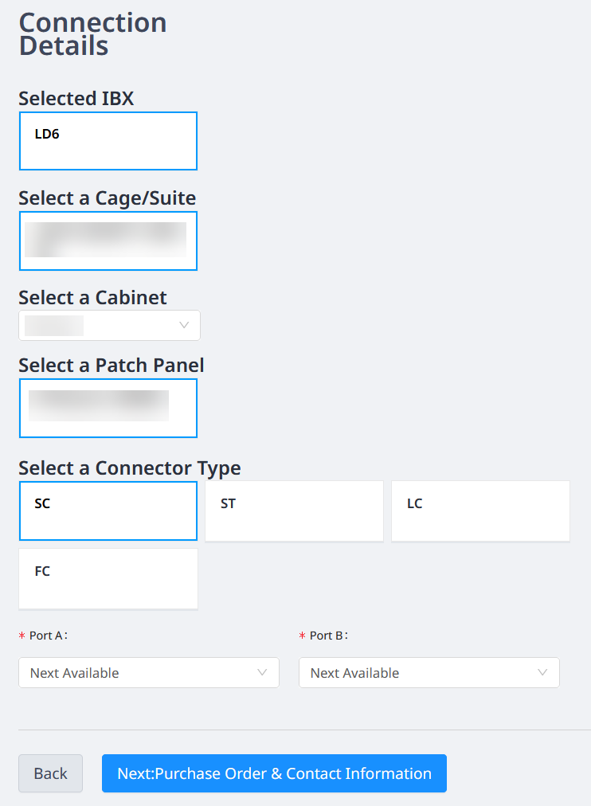Click the Select a Patch Panel heading
This screenshot has height=806, width=591.
(111, 365)
